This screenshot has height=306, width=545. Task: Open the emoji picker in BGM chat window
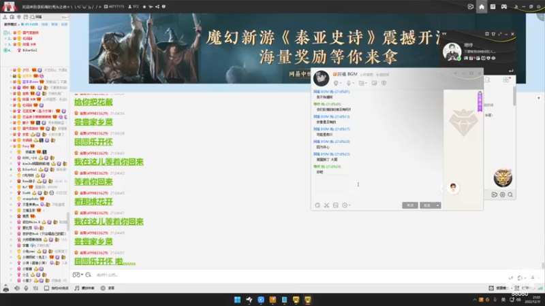tap(317, 205)
